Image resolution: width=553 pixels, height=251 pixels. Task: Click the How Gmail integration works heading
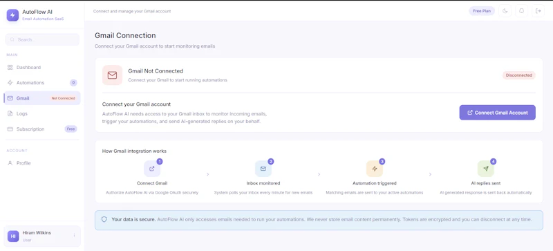pos(134,151)
